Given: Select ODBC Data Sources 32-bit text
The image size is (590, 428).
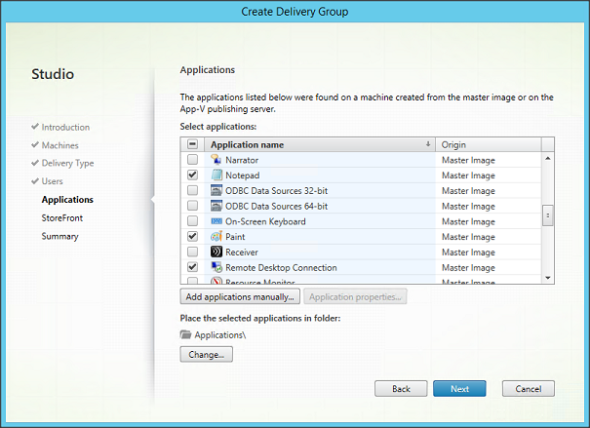Looking at the screenshot, I should [x=276, y=191].
